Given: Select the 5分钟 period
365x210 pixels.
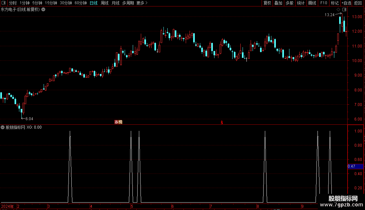Looking at the screenshot, I should click(37, 3).
